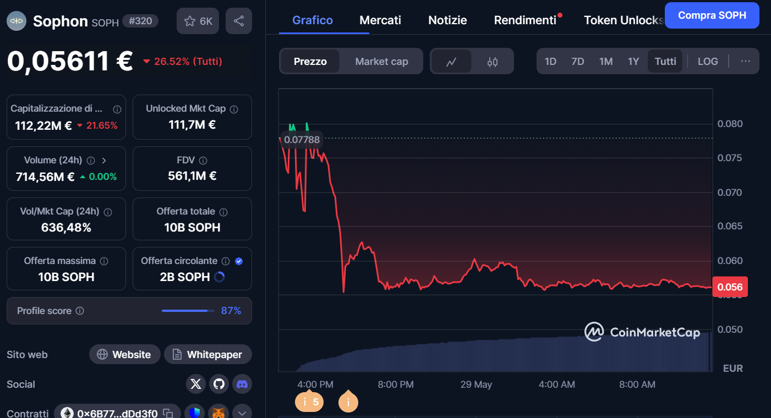Viewport: 771px width, 418px height.
Task: Set chart range to 1M
Action: tap(606, 61)
